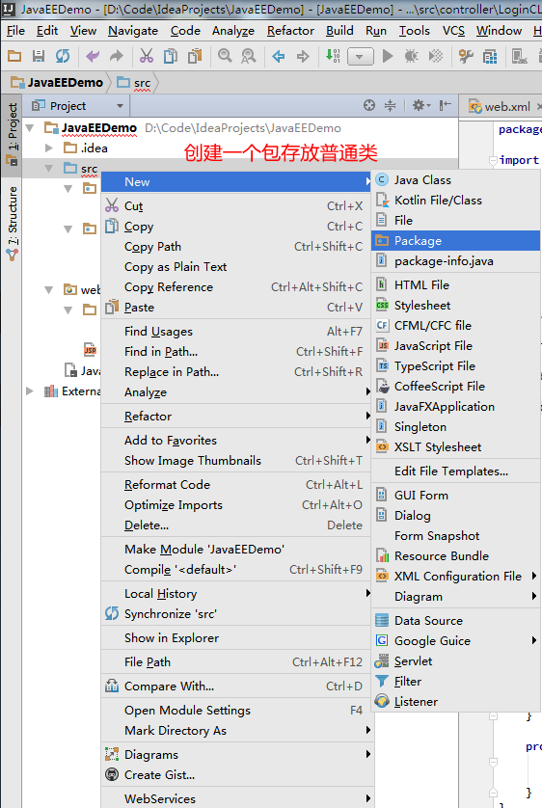Open Google Guice submenu arrow
The height and width of the screenshot is (808, 542).
[x=533, y=640]
